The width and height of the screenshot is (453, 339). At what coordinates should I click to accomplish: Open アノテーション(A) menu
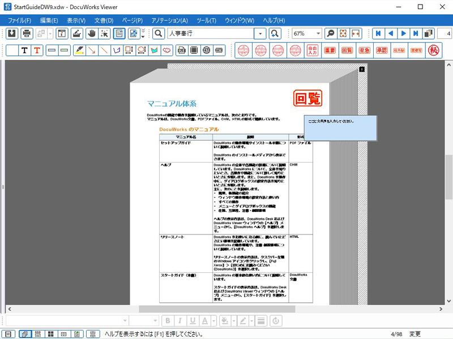pyautogui.click(x=169, y=20)
